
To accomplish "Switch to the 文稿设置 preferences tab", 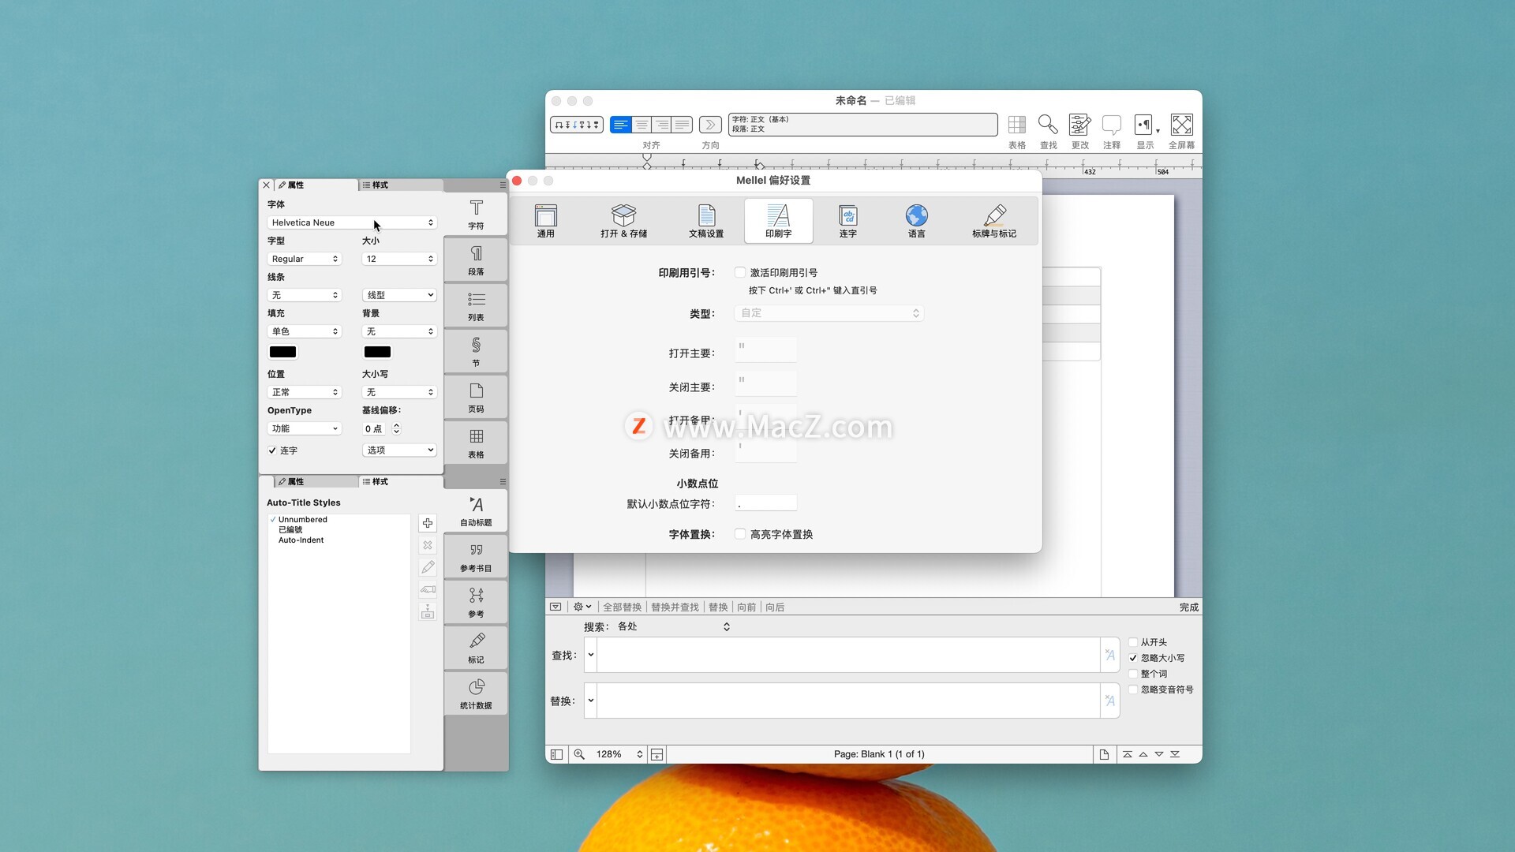I will tap(706, 220).
